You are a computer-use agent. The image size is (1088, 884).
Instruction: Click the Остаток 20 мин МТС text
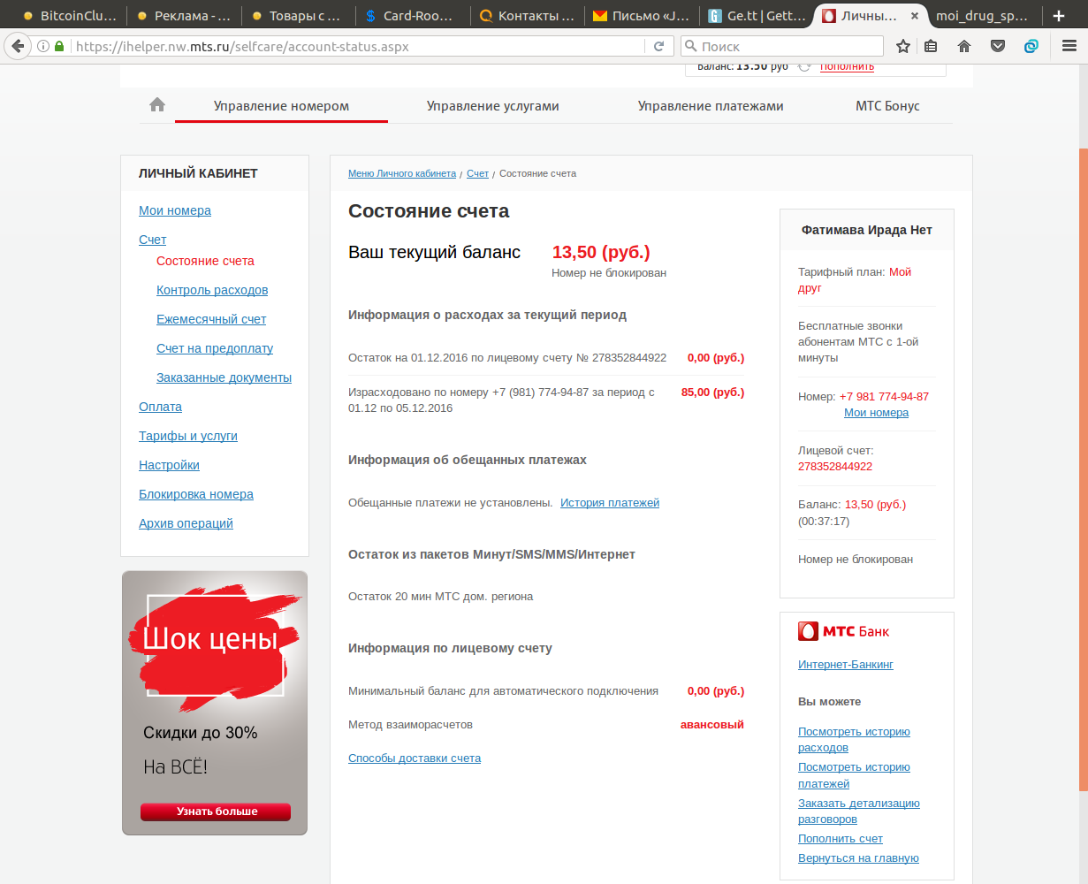tap(440, 596)
